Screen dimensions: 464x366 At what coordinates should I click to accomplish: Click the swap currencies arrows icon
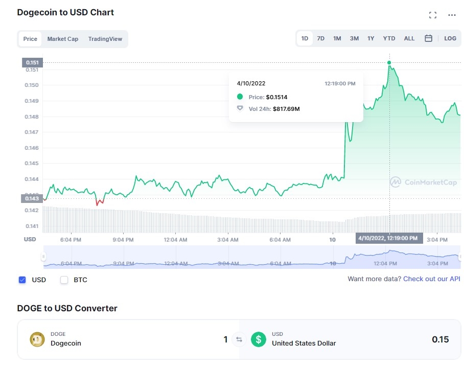pos(239,339)
